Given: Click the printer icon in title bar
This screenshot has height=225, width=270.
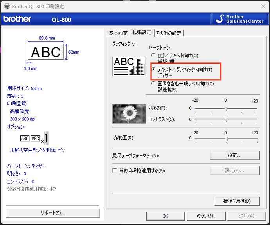Looking at the screenshot, I should click(x=6, y=6).
